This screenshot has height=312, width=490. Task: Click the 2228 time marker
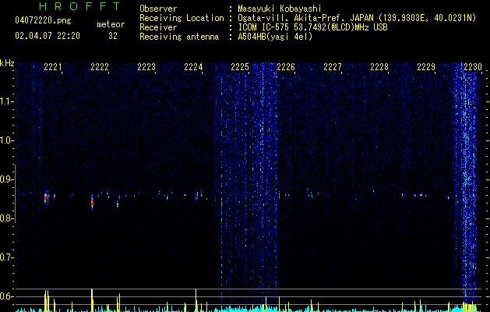379,67
